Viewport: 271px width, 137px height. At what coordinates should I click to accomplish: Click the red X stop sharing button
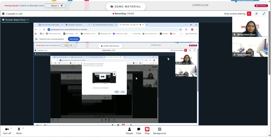pyautogui.click(x=249, y=14)
